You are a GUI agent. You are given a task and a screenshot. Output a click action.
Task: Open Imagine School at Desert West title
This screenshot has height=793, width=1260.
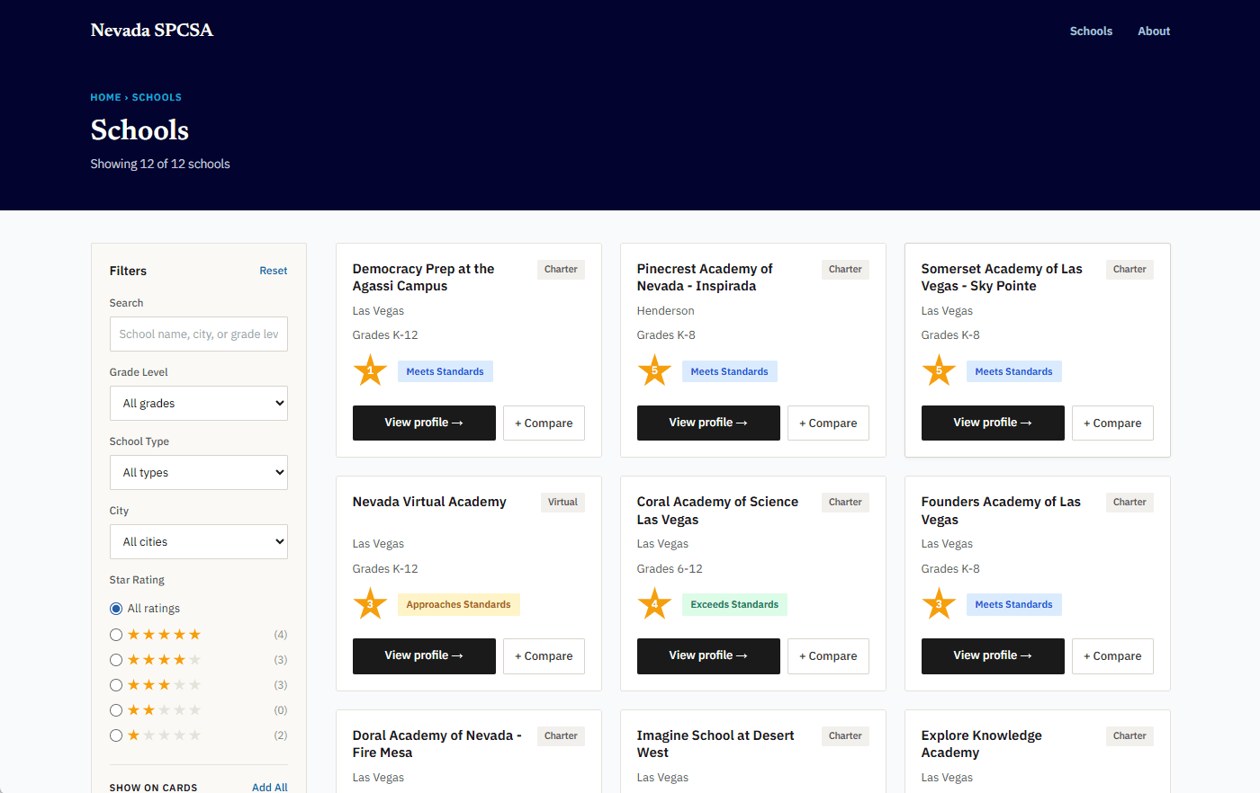point(715,744)
